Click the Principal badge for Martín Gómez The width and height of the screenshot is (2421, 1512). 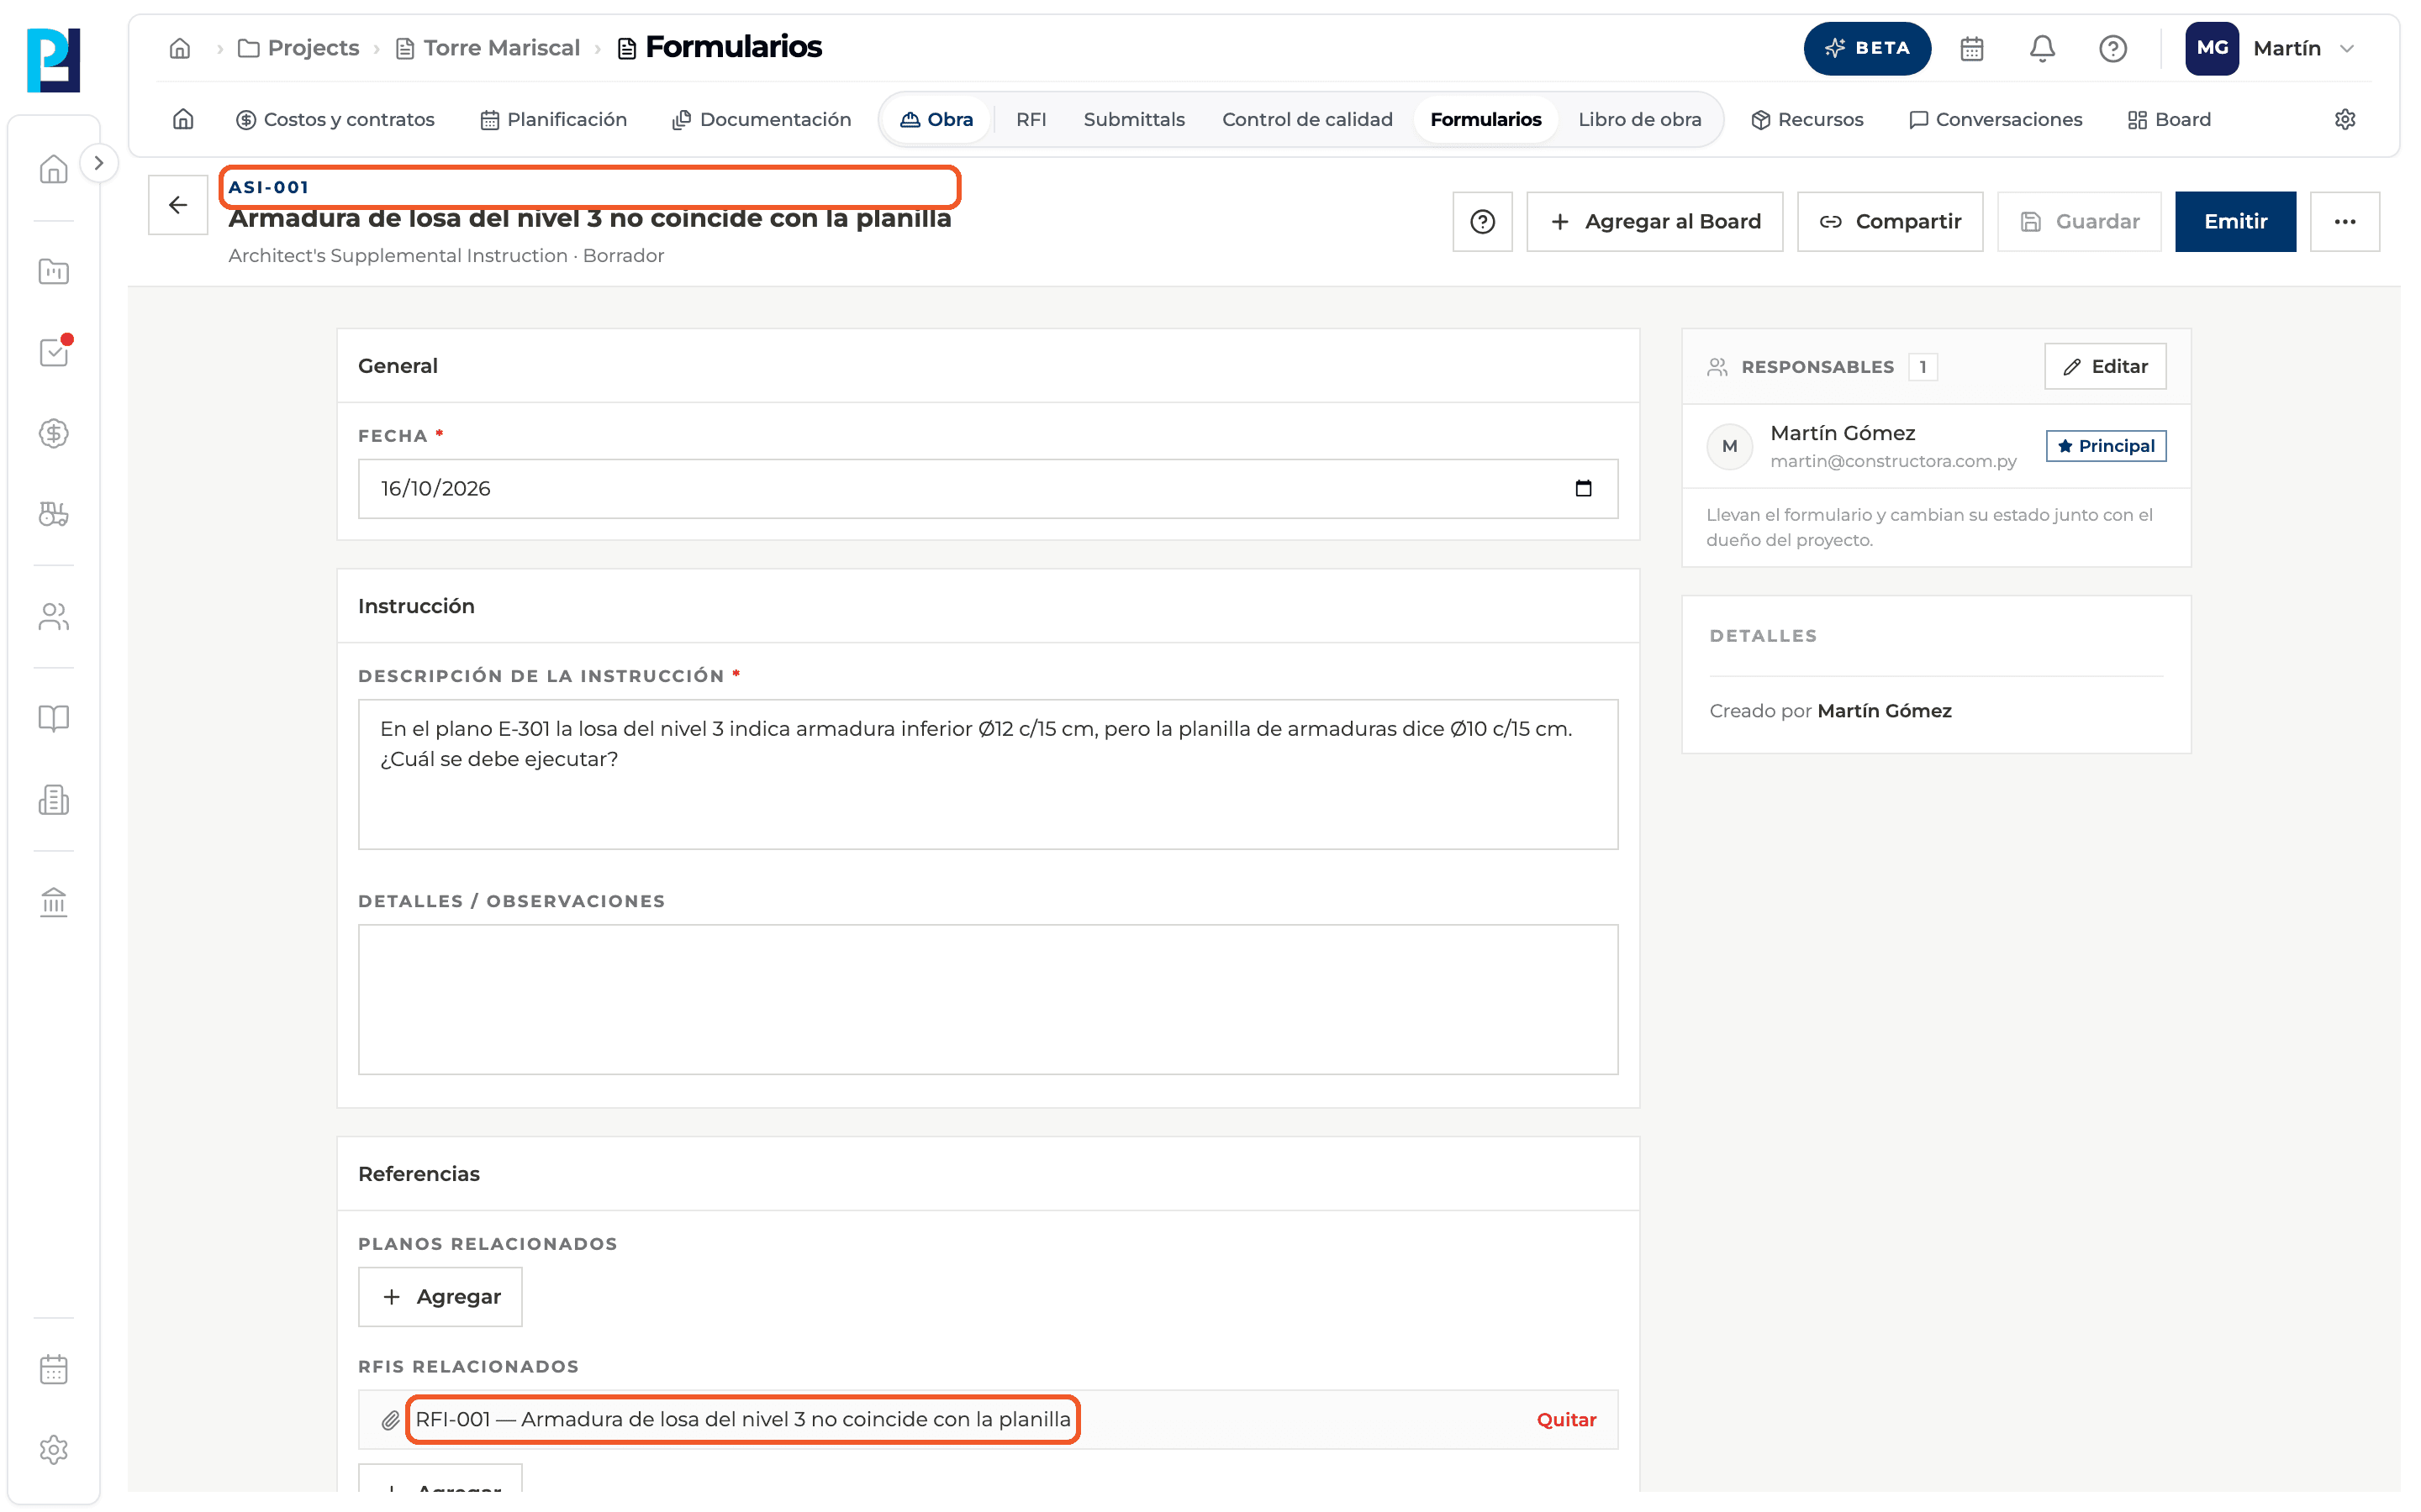pos(2105,445)
